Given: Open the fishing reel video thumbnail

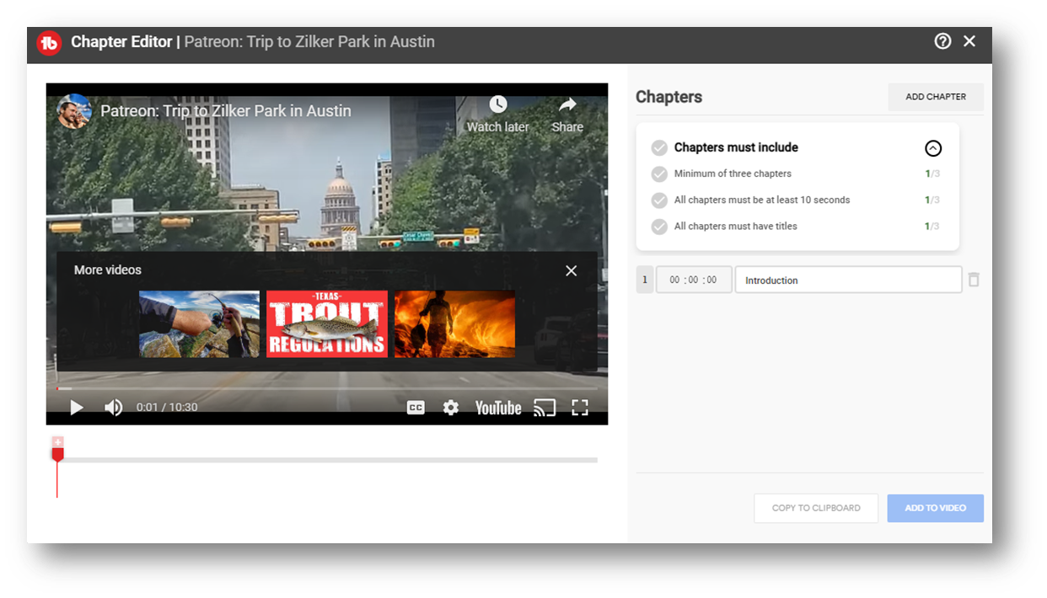Looking at the screenshot, I should tap(199, 324).
